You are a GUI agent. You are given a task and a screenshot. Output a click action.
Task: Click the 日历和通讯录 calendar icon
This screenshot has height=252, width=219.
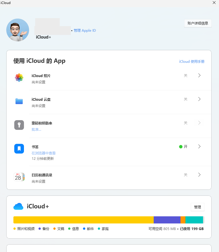click(x=19, y=177)
